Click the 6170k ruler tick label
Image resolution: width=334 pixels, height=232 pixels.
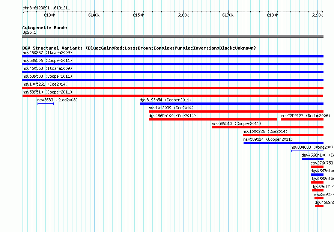[228, 15]
